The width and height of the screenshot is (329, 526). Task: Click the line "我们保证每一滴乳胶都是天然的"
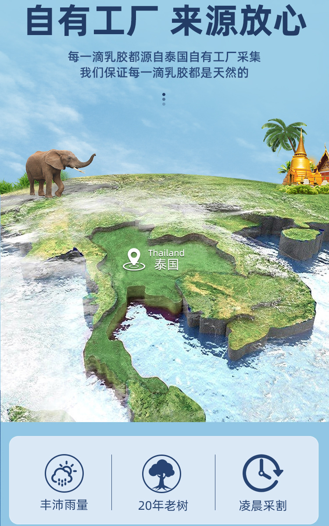coord(164,72)
